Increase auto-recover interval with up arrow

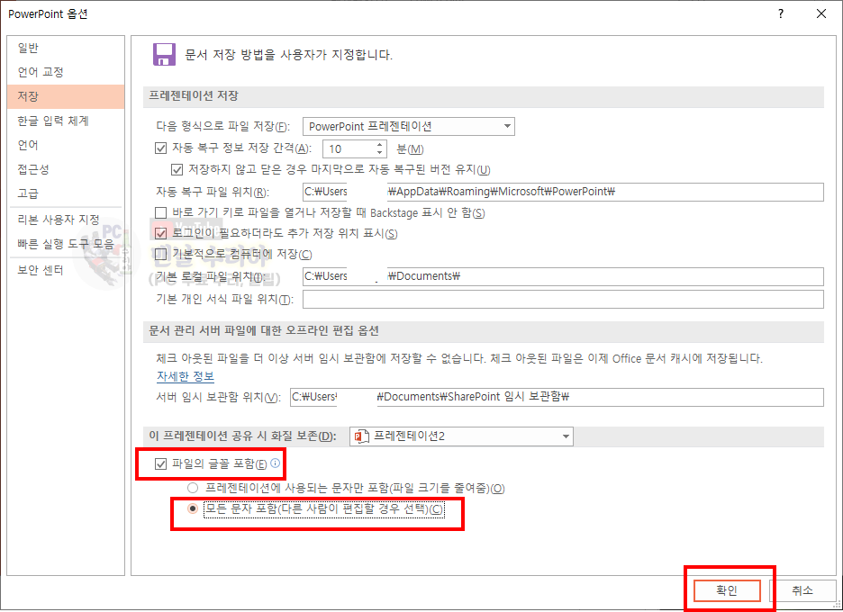379,145
